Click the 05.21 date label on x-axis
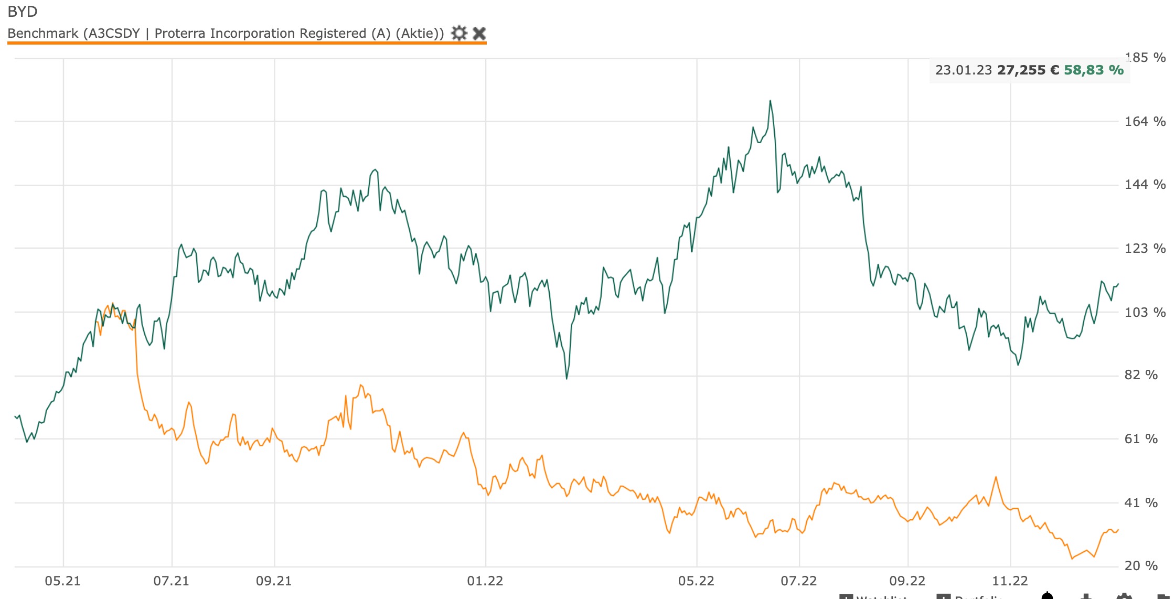This screenshot has height=599, width=1175. pyautogui.click(x=63, y=581)
